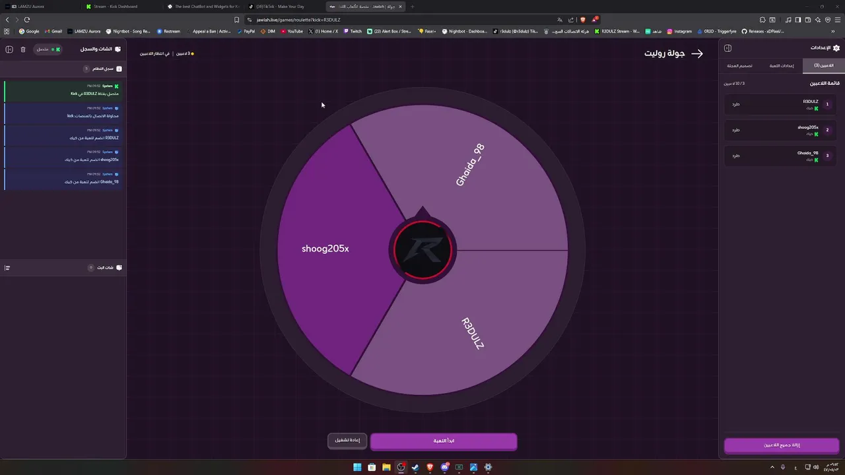This screenshot has height=475, width=845.
Task: Kick player shoog205x with طرد
Action: click(736, 130)
